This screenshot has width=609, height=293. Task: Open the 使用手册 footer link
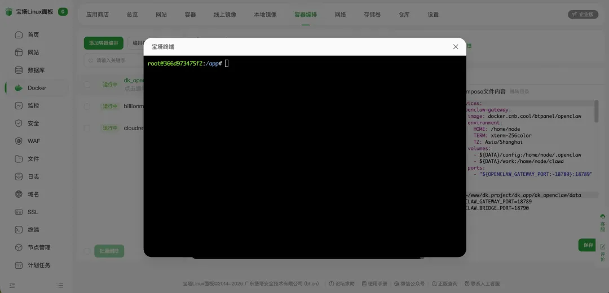click(374, 283)
